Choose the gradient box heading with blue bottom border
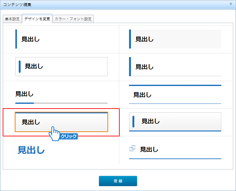This screenshot has height=191, width=236. click(175, 122)
